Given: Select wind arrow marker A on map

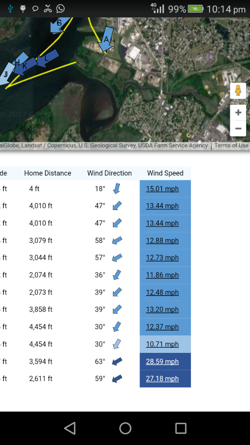Looking at the screenshot, I should click(x=106, y=40).
